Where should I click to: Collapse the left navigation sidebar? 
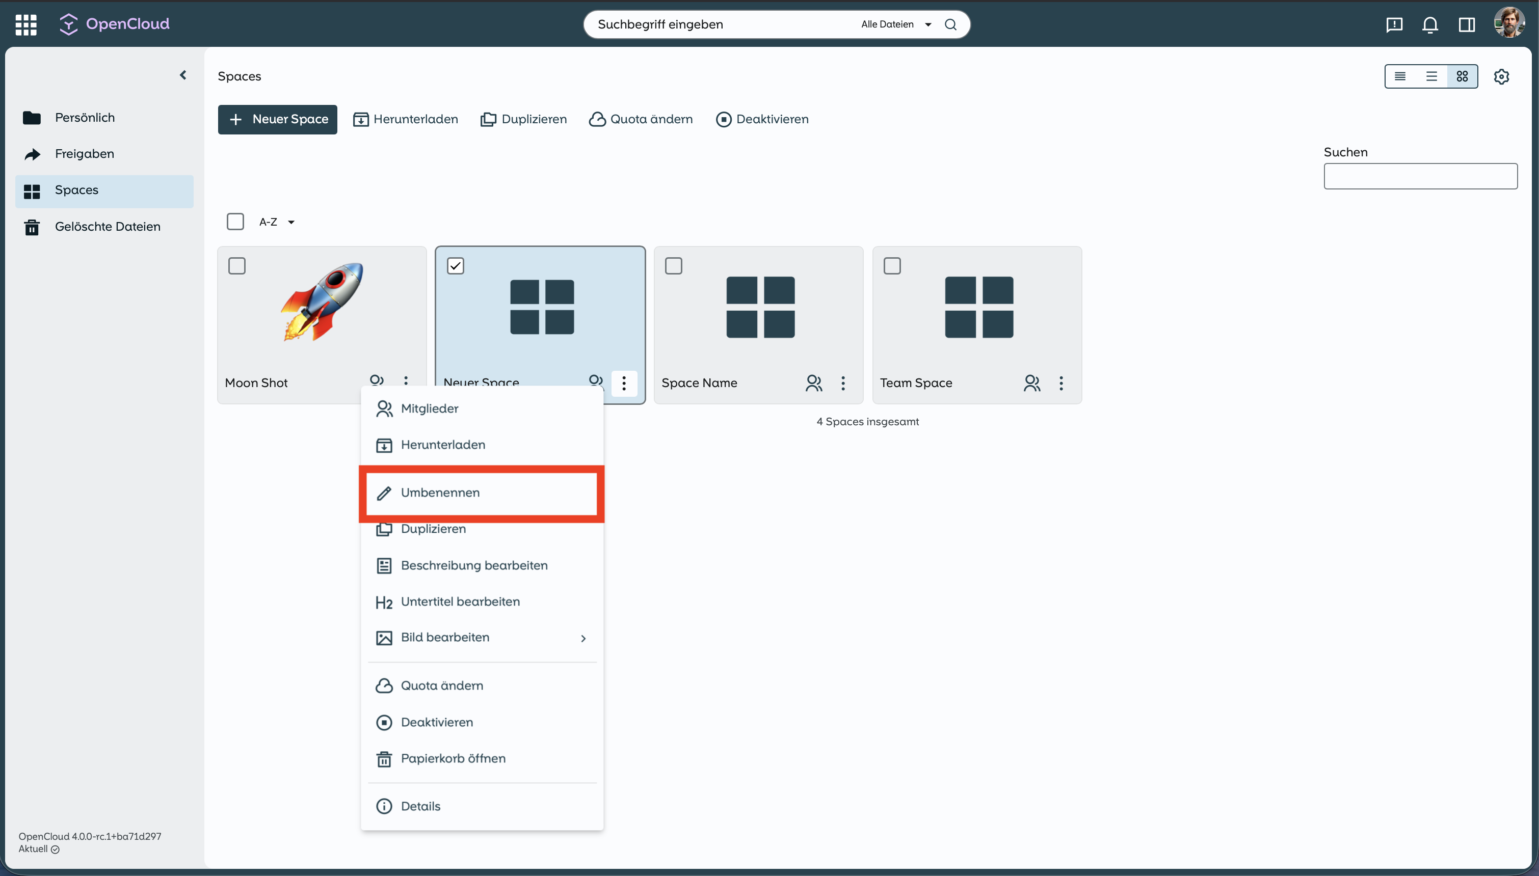click(x=183, y=75)
